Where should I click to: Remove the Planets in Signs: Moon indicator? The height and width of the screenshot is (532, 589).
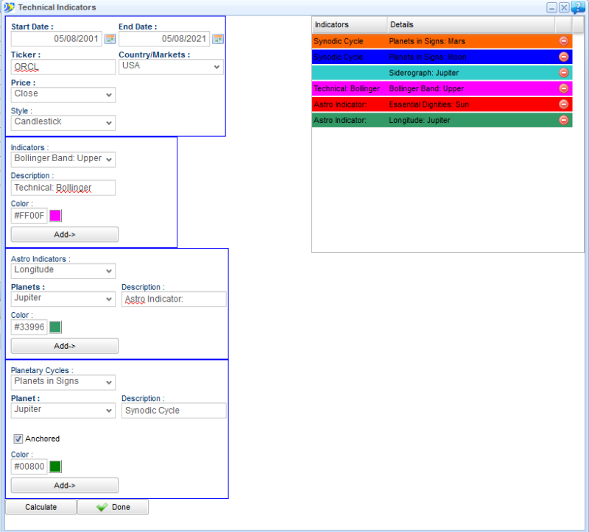pyautogui.click(x=564, y=57)
